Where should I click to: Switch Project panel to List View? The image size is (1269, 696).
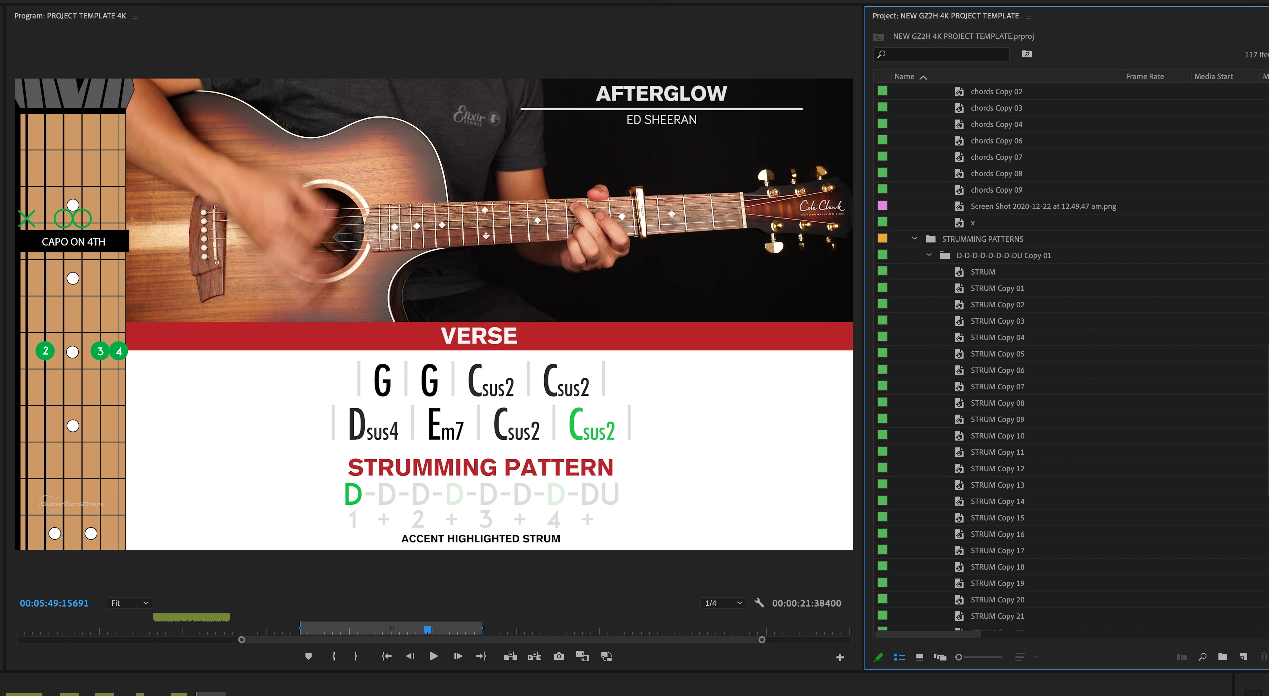[899, 657]
